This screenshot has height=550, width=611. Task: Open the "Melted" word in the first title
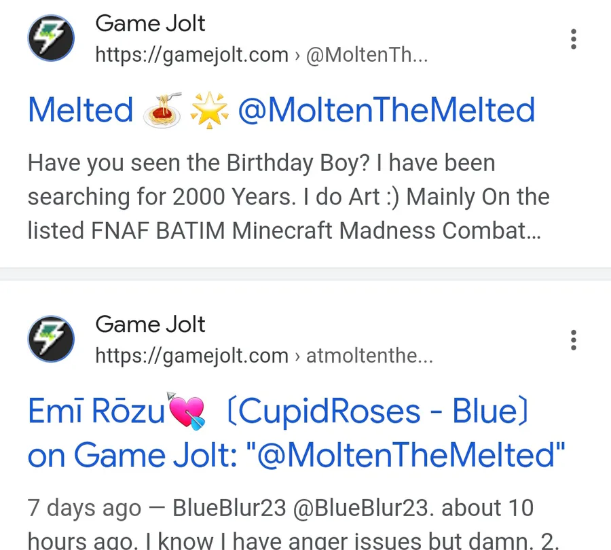click(x=81, y=110)
